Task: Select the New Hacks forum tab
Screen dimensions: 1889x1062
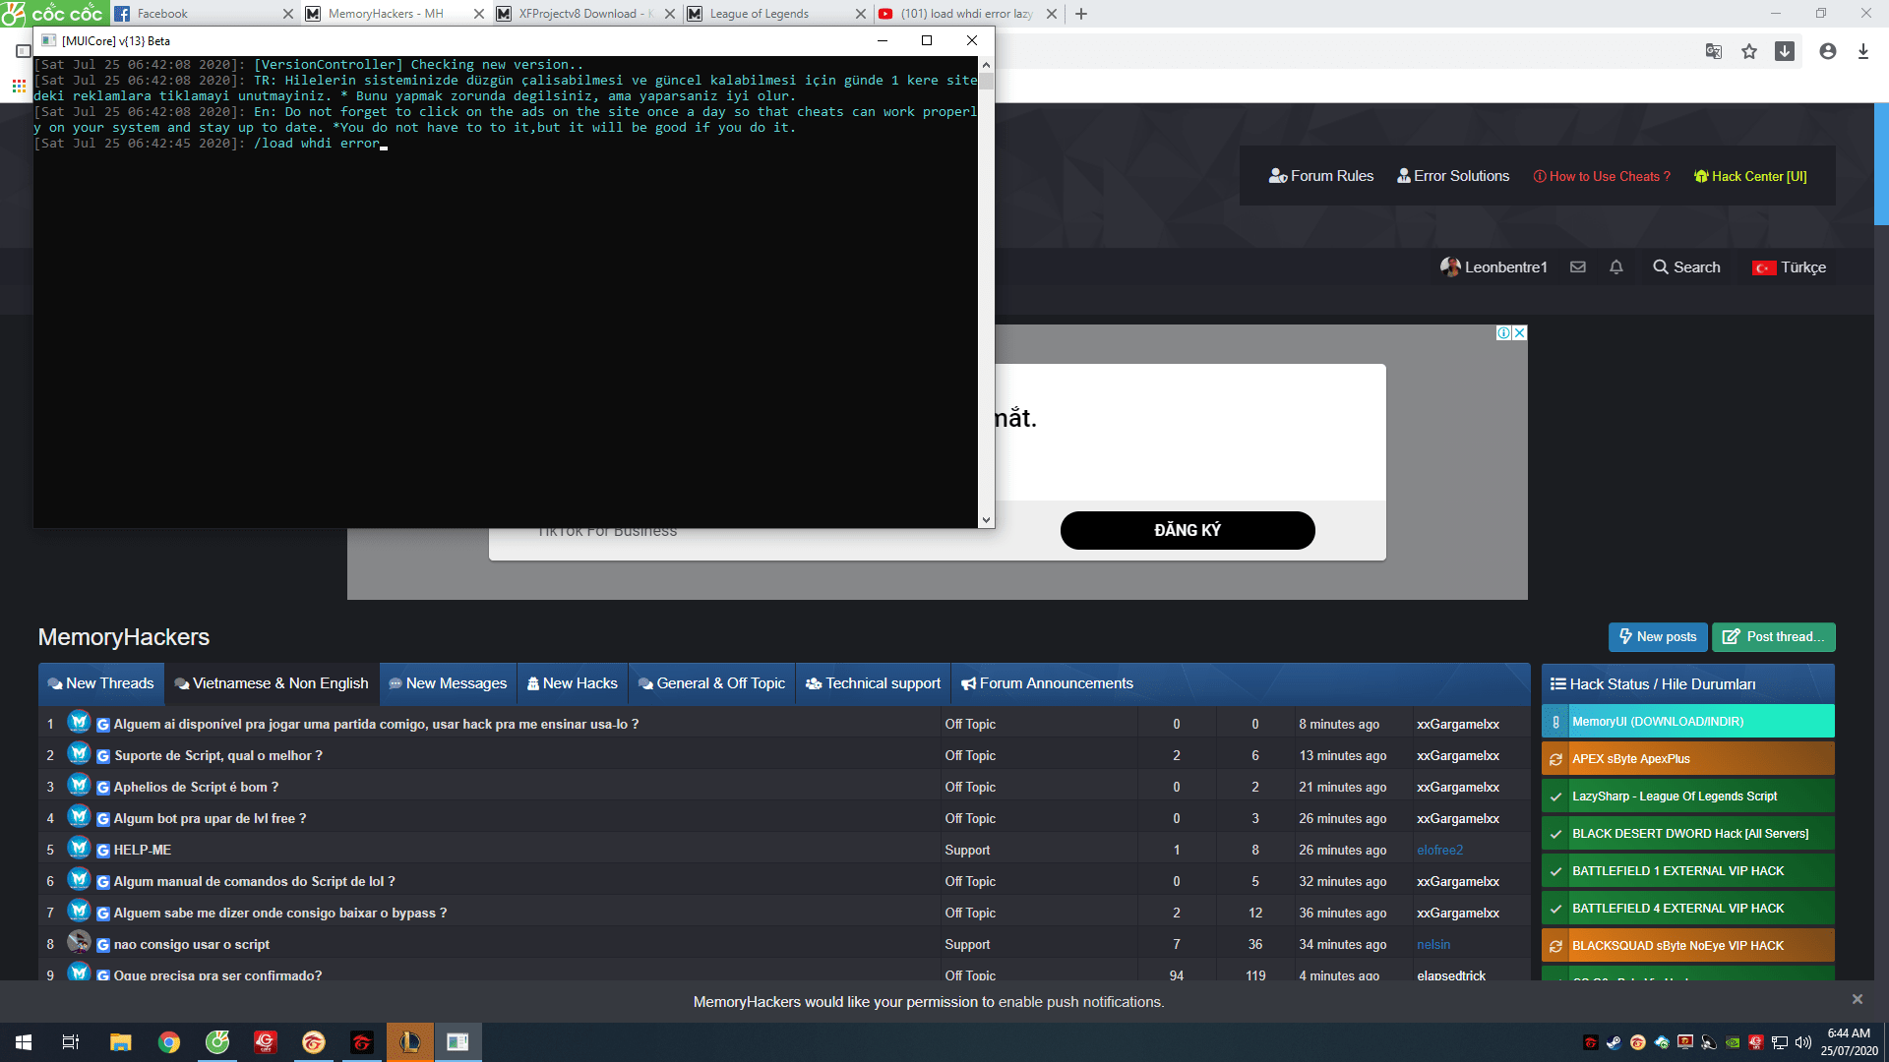Action: 573,683
